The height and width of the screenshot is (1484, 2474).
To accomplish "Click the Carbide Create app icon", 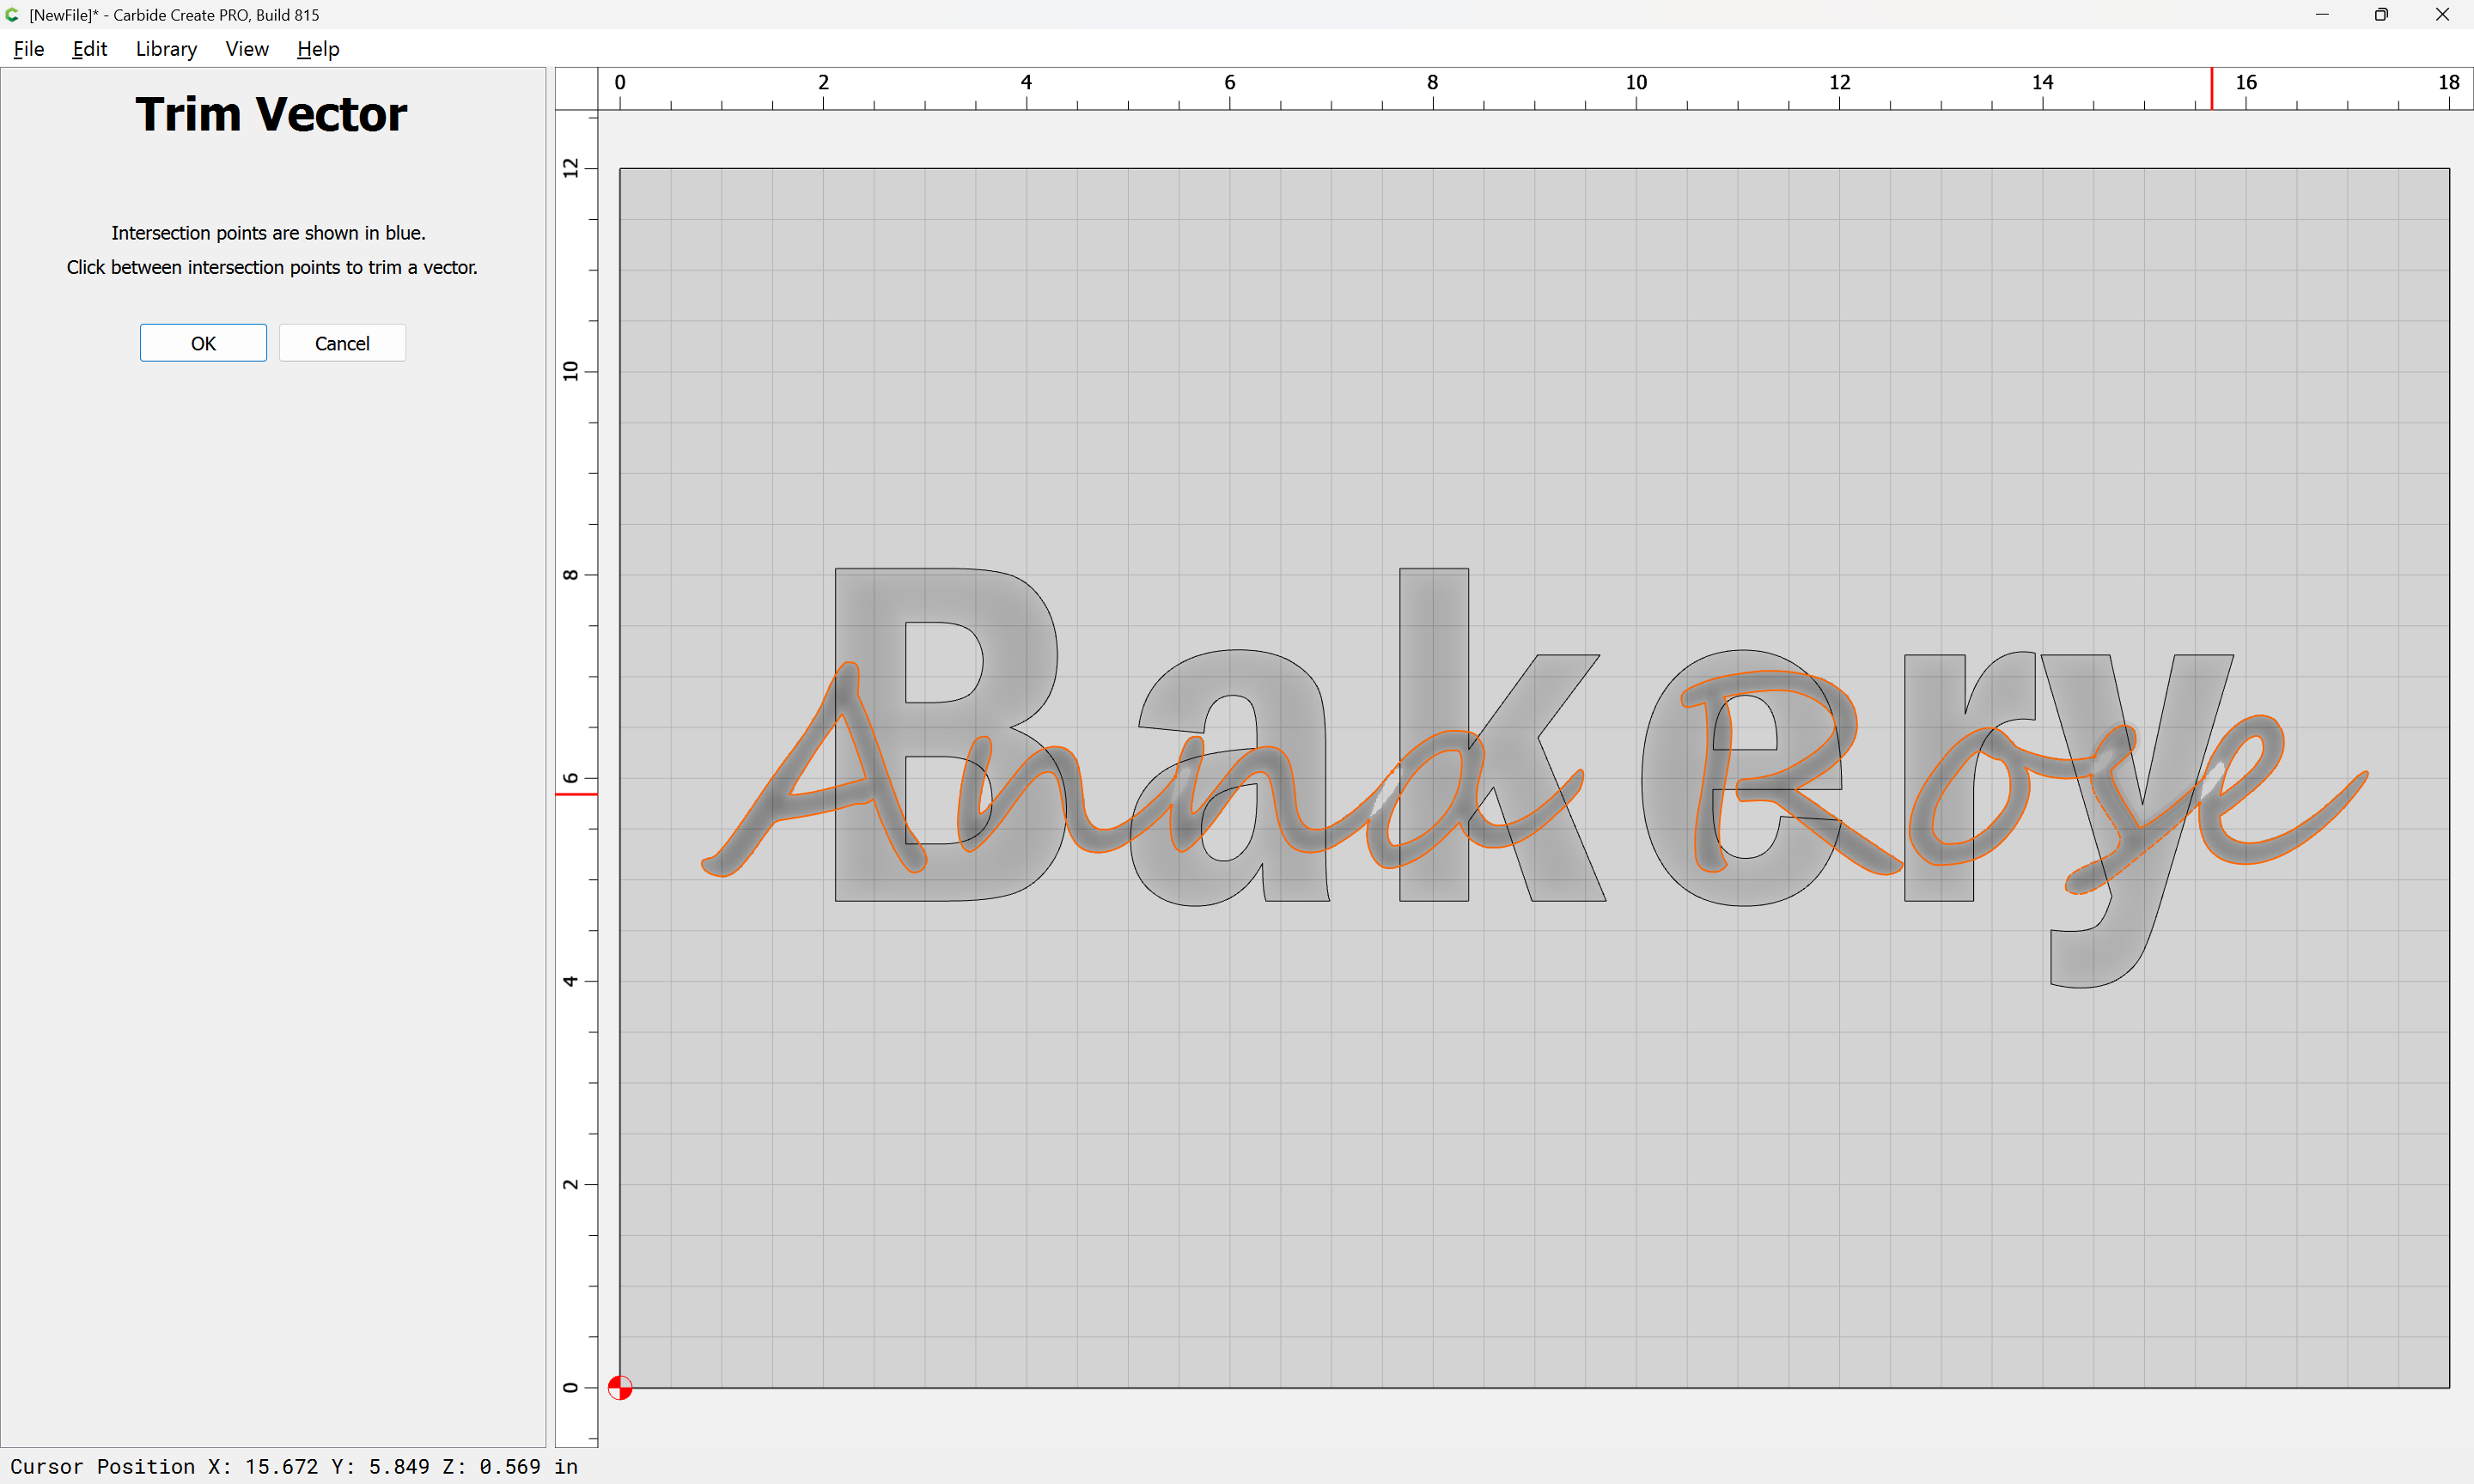I will click(x=12, y=14).
